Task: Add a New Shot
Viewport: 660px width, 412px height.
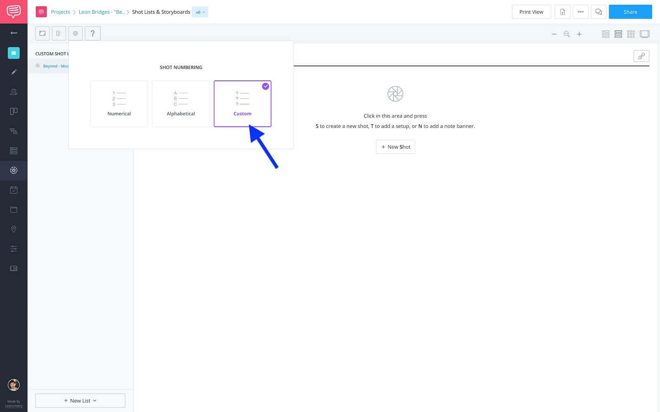Action: point(395,147)
